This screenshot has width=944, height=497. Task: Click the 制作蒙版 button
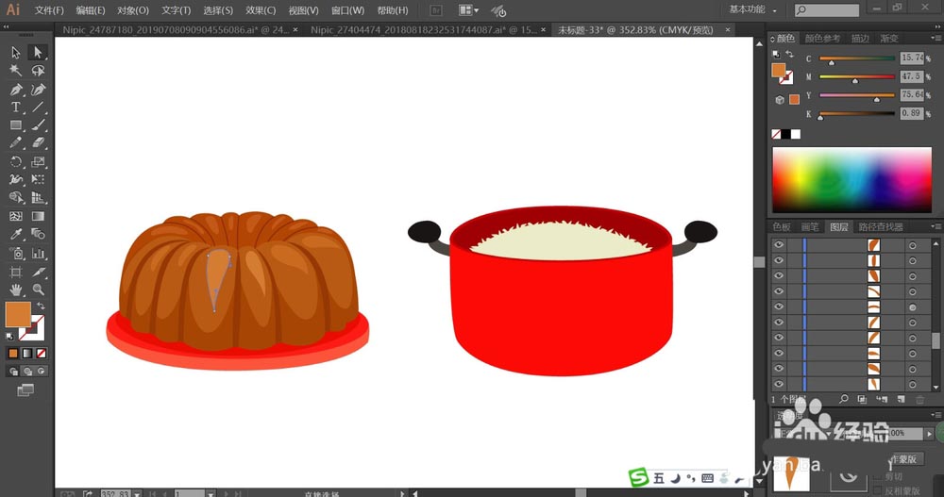904,459
